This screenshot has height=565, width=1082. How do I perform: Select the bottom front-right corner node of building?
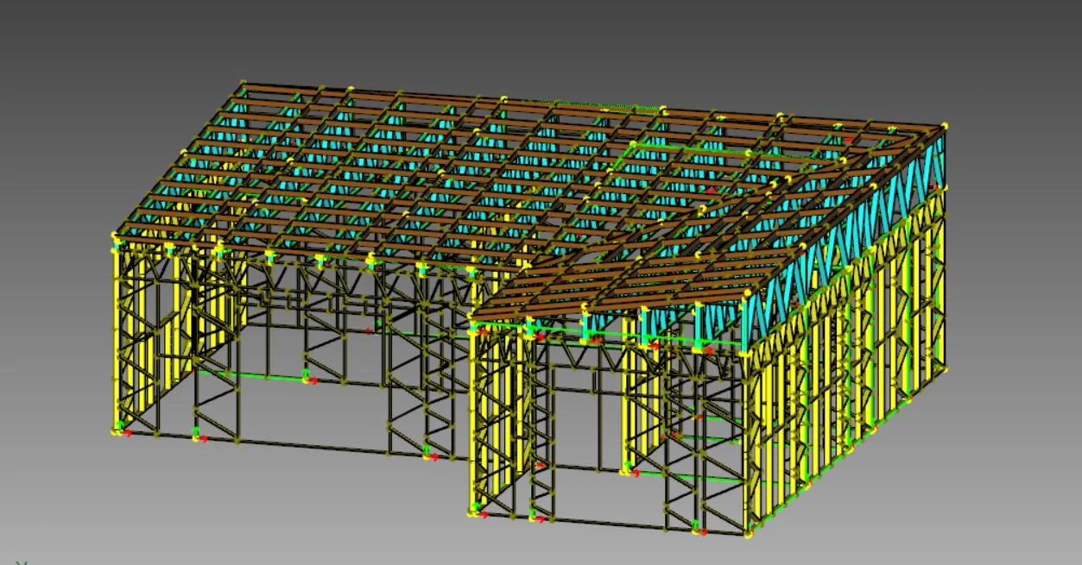pos(749,535)
